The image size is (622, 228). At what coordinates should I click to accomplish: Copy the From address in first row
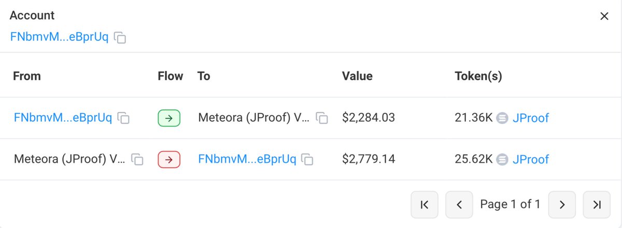coord(123,118)
